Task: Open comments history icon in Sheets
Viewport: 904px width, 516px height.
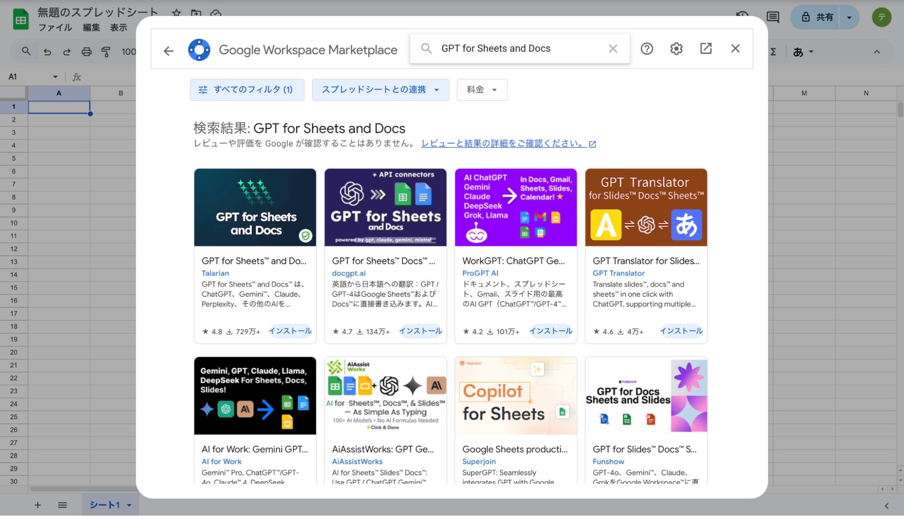Action: point(773,17)
